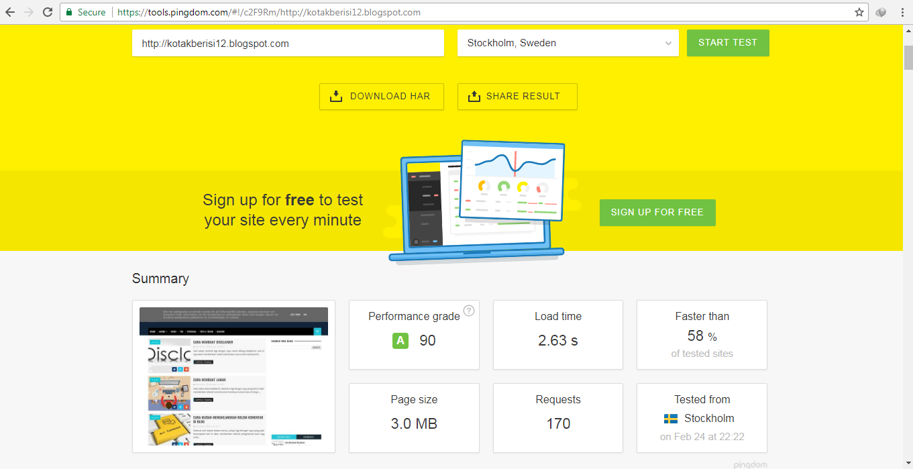Open Stockholm, Sweden location dropdown
The image size is (913, 469).
tap(568, 43)
